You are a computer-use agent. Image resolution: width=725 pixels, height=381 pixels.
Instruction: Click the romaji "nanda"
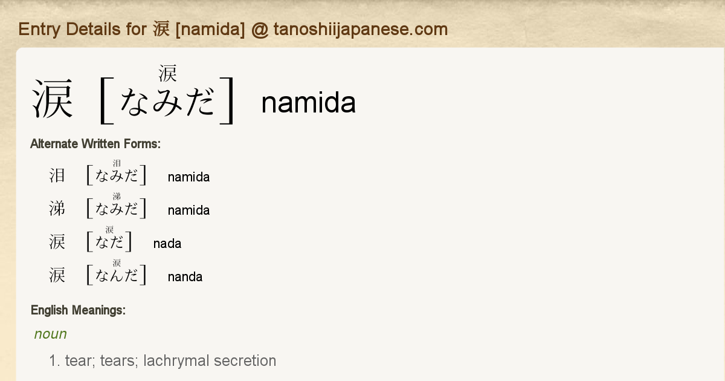(185, 277)
